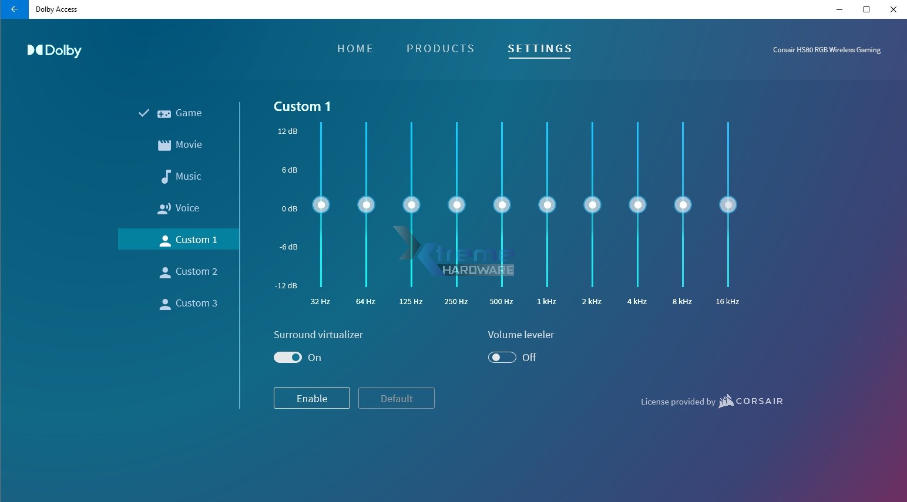The width and height of the screenshot is (907, 502).
Task: Click the Movie film strip icon
Action: point(164,144)
